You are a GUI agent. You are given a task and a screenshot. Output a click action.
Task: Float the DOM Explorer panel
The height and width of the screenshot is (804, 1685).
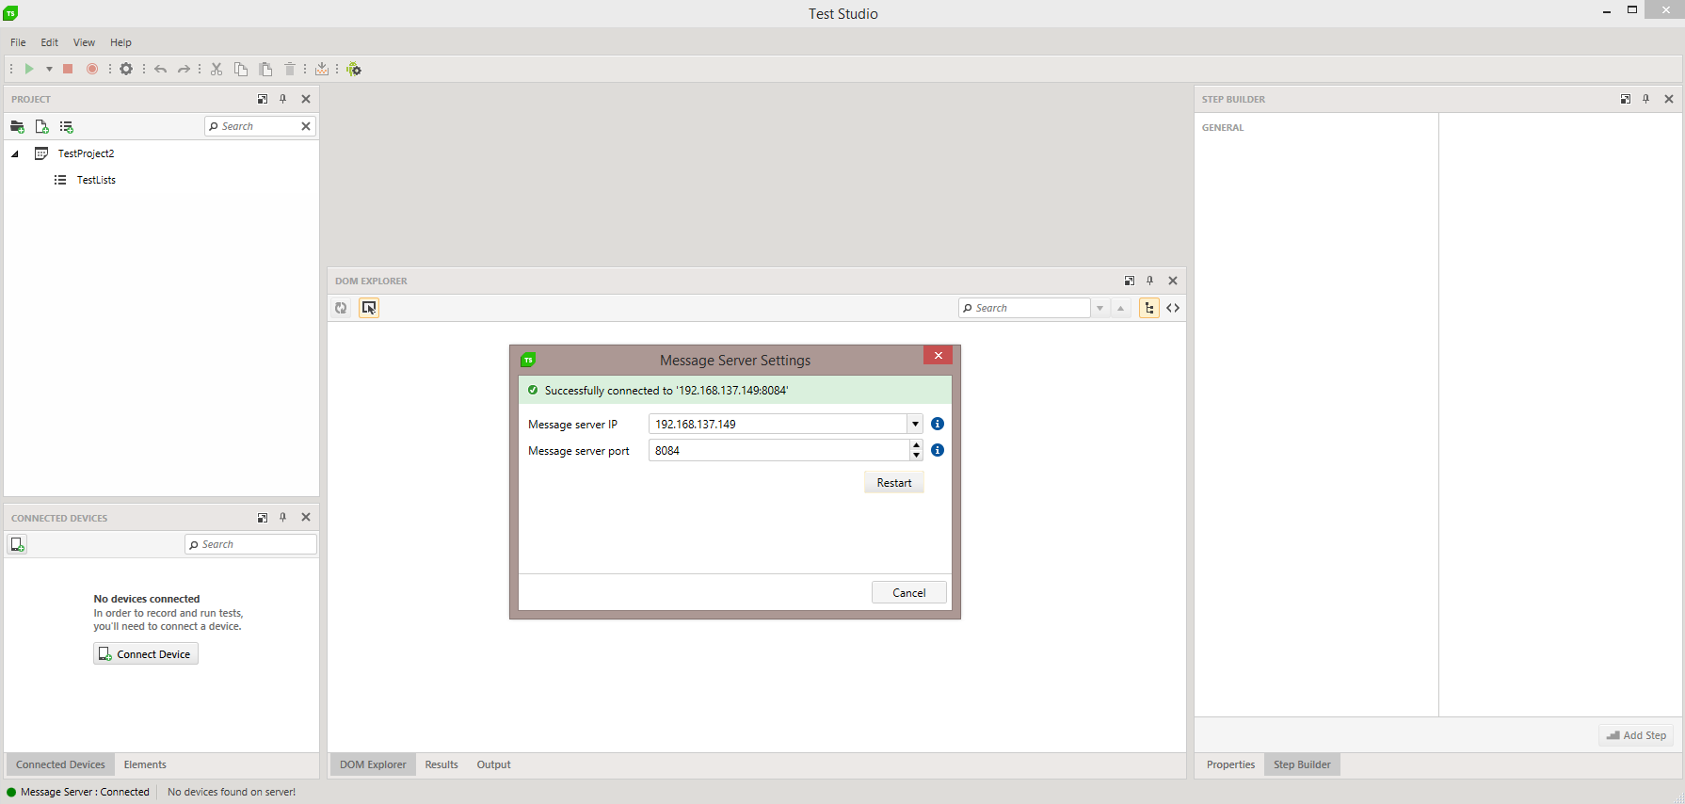[1130, 281]
